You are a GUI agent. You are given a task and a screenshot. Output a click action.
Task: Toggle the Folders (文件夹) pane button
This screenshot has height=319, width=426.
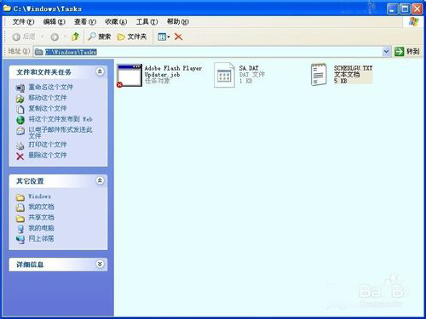pos(132,37)
